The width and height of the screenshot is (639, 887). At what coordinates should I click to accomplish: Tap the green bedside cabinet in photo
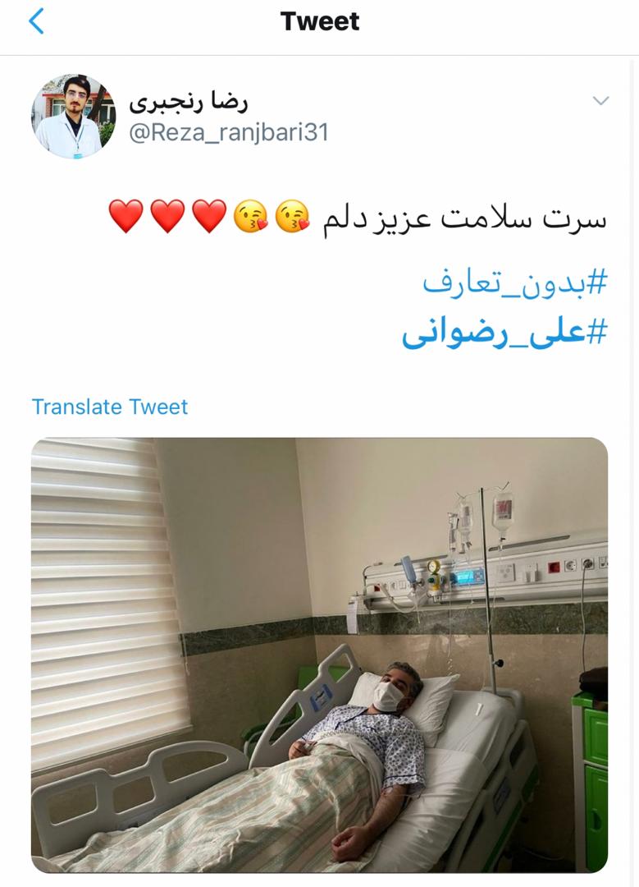[x=591, y=781]
